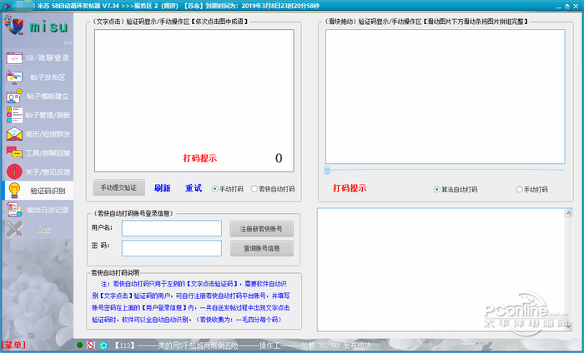Click the blue 刷新 link

[163, 188]
